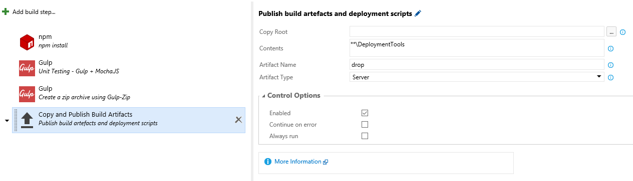The height and width of the screenshot is (181, 633).
Task: Grab the drag handle of selected build step
Action: pyautogui.click(x=16, y=120)
